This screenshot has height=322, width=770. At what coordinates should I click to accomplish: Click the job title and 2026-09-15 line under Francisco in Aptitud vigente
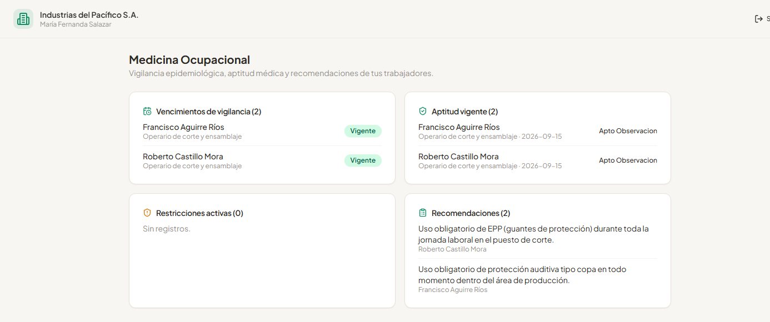pyautogui.click(x=490, y=137)
